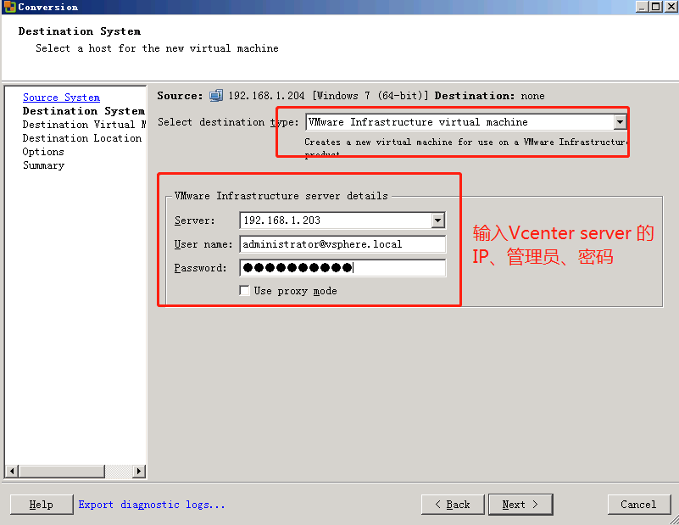This screenshot has height=525, width=679.
Task: Click the source computer icon beside 192.168.1.204
Action: coord(216,95)
